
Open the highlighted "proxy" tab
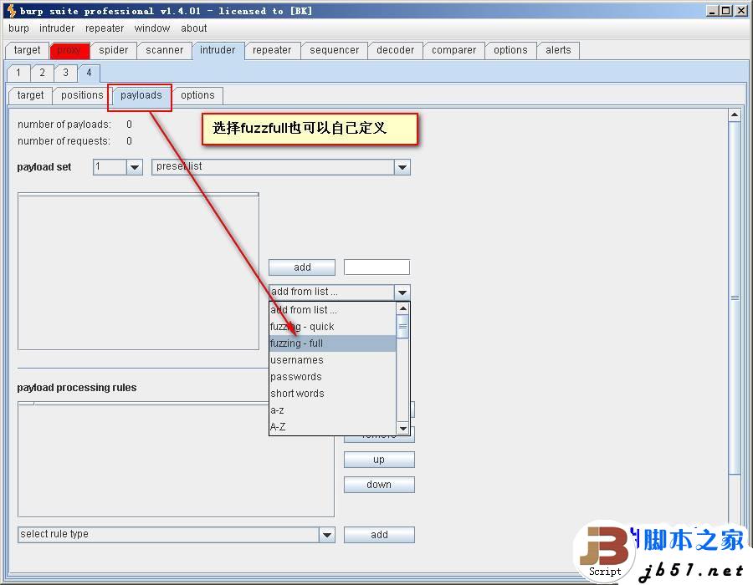(x=69, y=50)
